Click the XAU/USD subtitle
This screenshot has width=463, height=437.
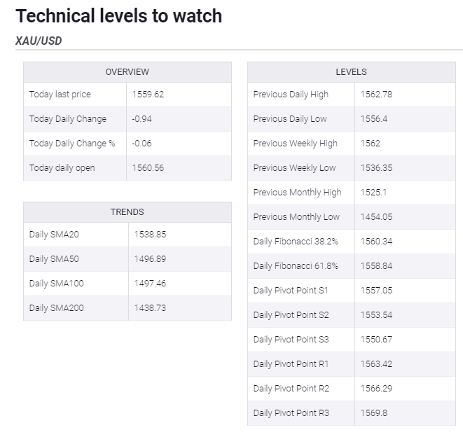[39, 41]
